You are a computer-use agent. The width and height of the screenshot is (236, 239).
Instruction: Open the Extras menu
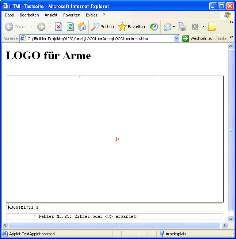[x=91, y=15]
